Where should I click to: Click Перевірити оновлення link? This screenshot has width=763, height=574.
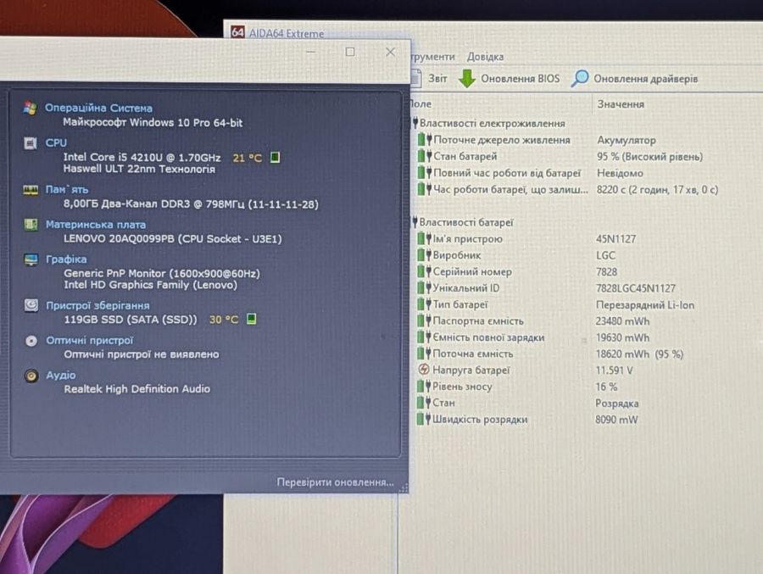pos(335,482)
